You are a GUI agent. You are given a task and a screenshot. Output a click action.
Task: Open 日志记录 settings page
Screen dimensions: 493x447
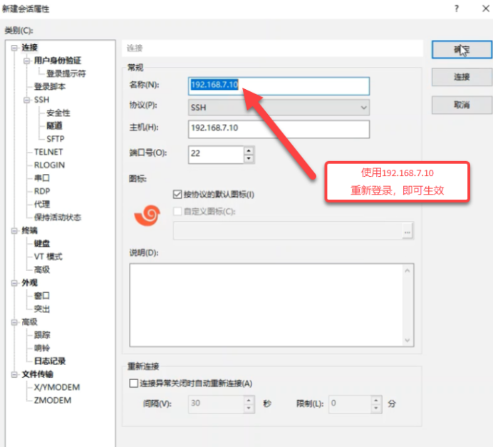click(49, 361)
